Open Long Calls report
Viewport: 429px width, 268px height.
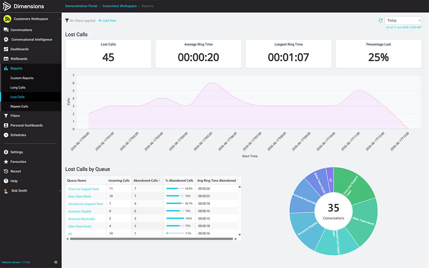click(18, 88)
